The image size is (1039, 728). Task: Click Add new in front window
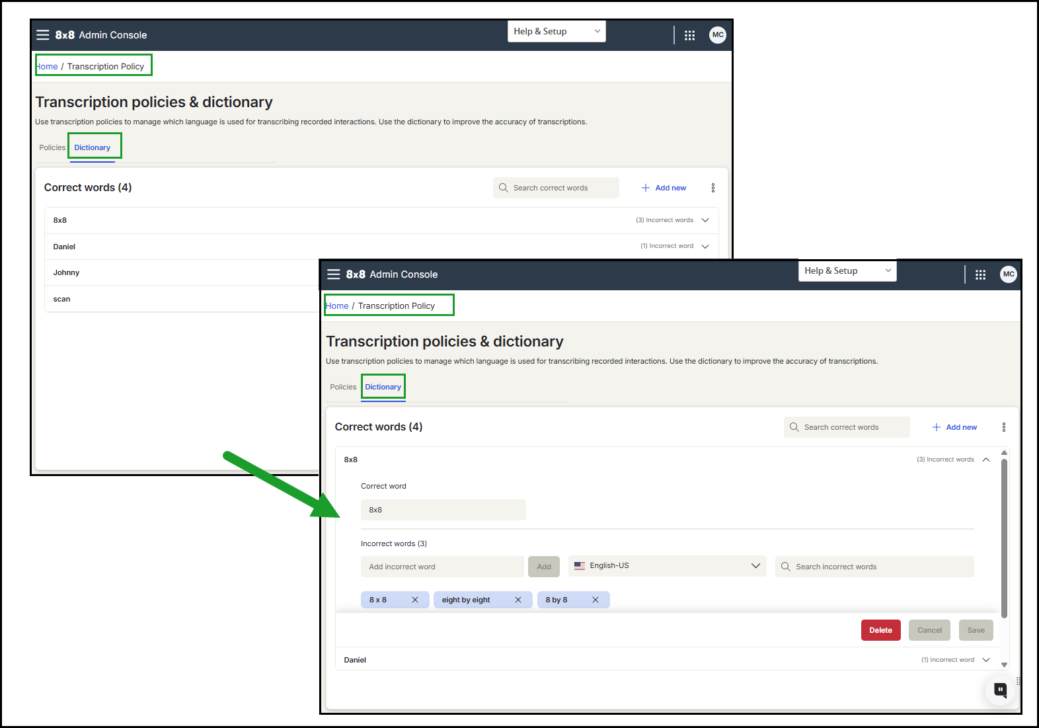pyautogui.click(x=955, y=427)
